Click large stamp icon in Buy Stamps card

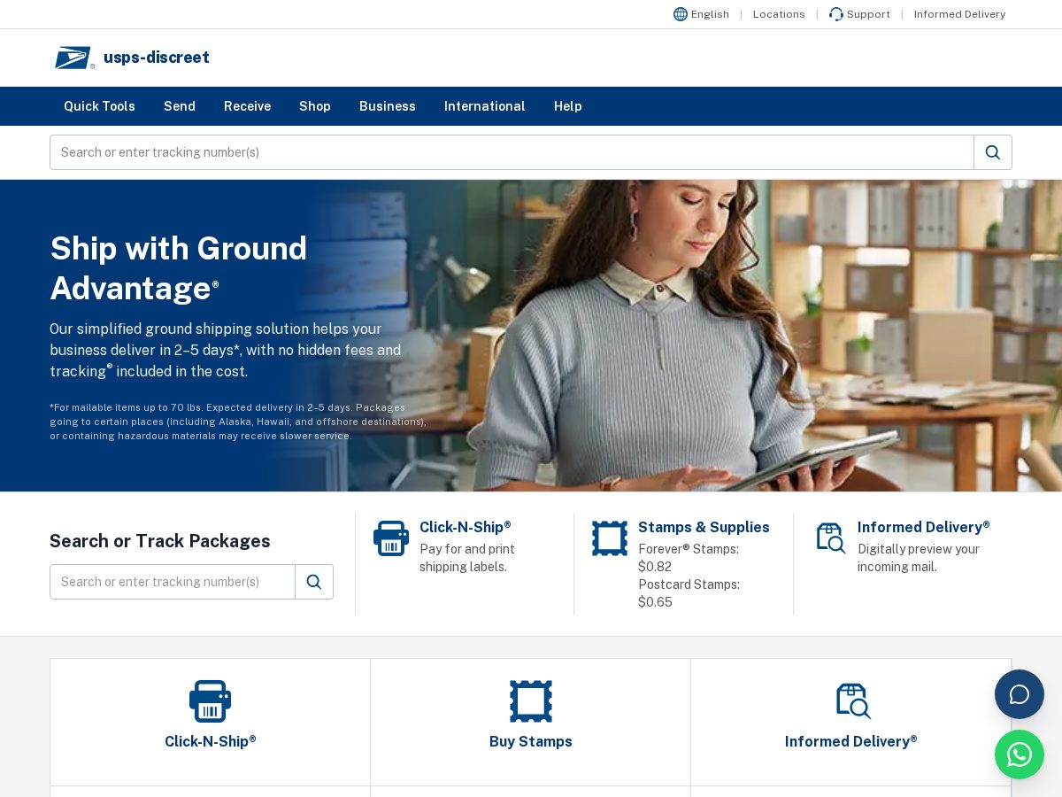[x=531, y=701]
